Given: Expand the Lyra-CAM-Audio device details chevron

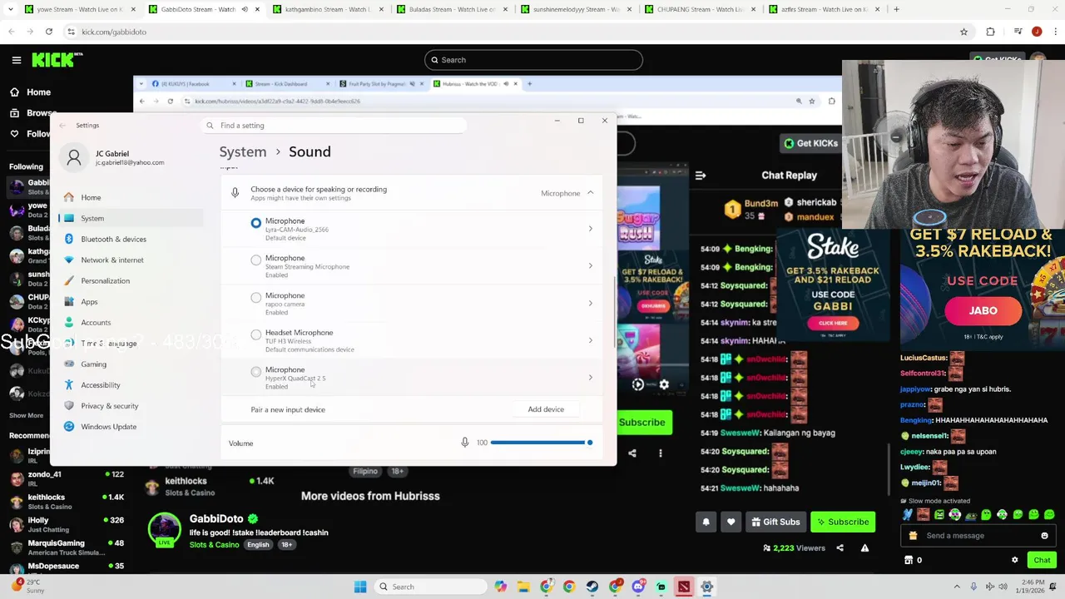Looking at the screenshot, I should point(591,229).
